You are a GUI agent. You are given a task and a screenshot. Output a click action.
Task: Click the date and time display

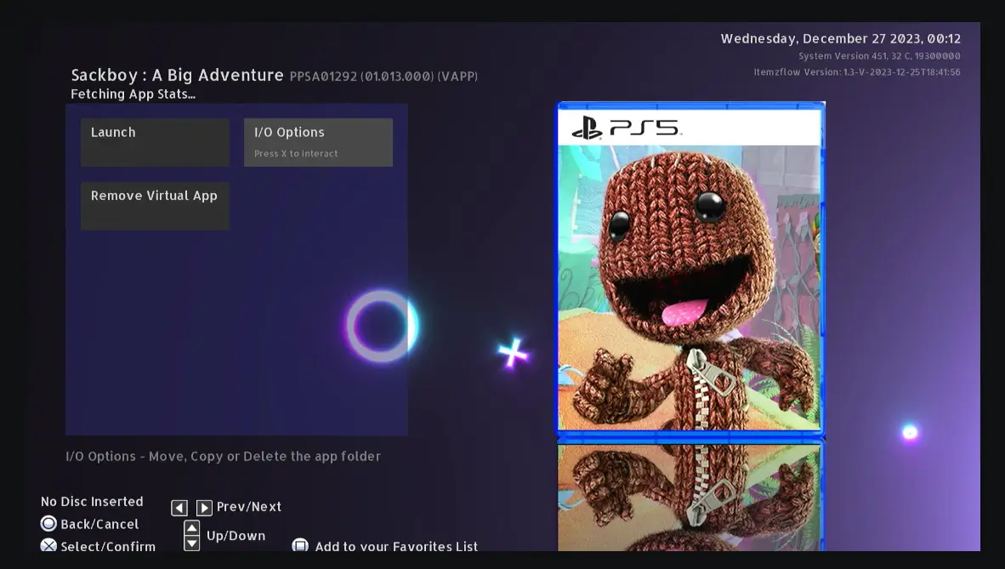click(840, 38)
